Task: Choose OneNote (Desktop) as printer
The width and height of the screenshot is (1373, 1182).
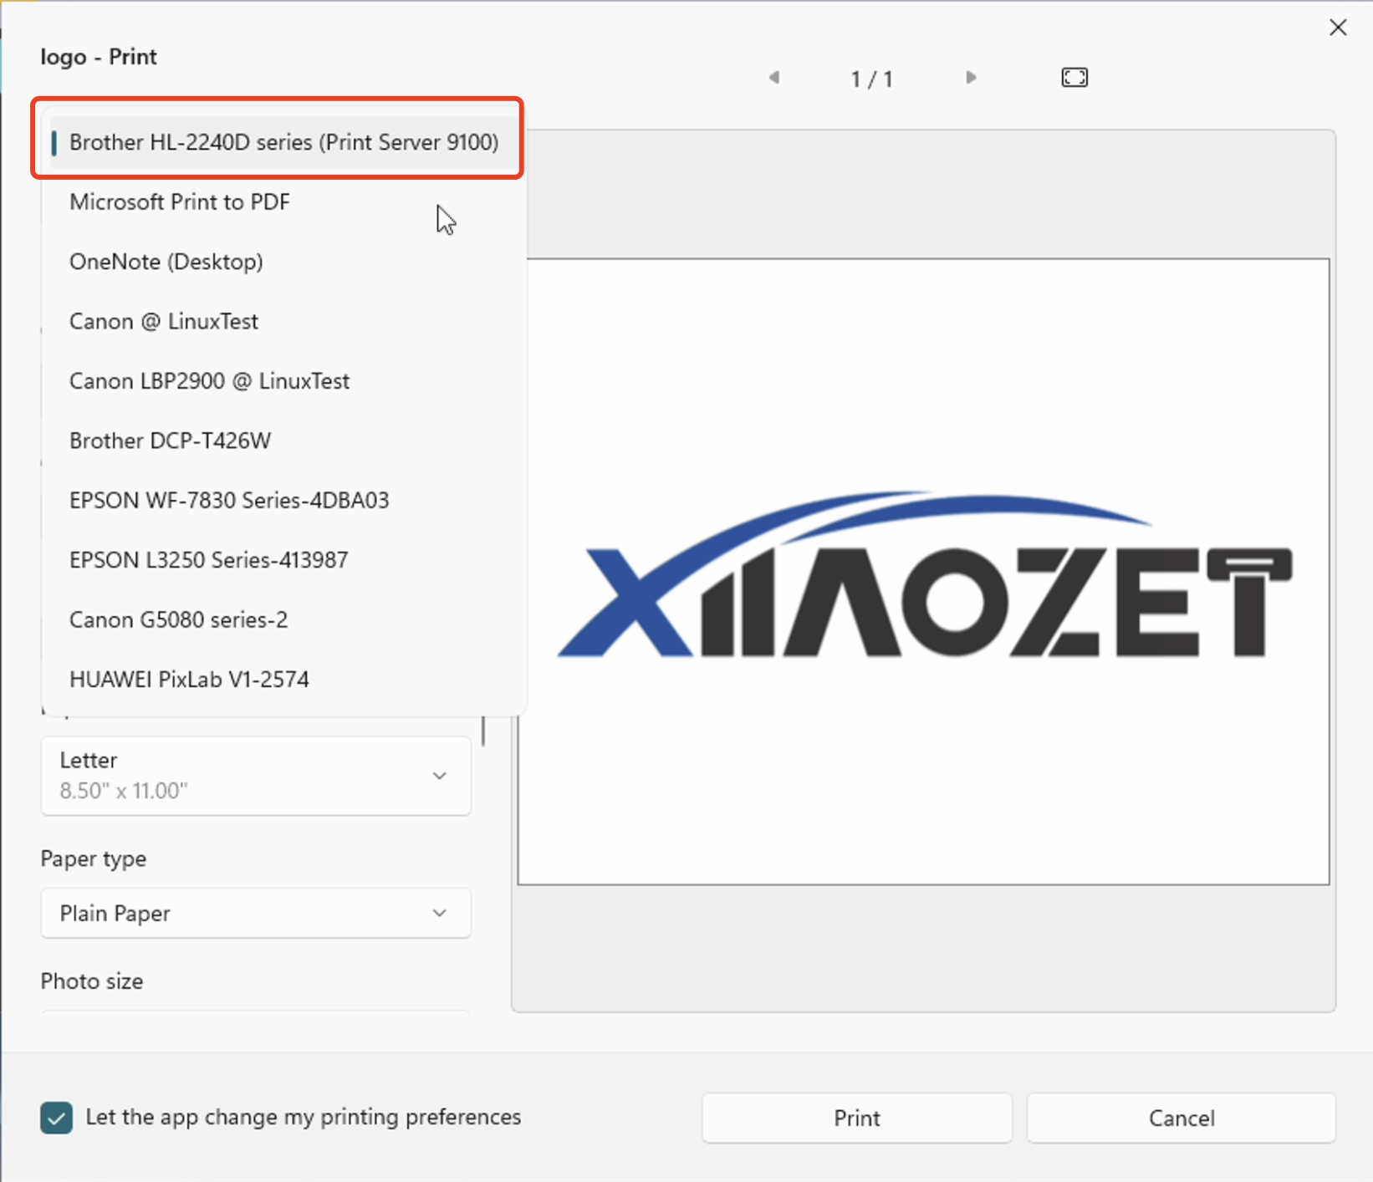Action: (x=166, y=261)
